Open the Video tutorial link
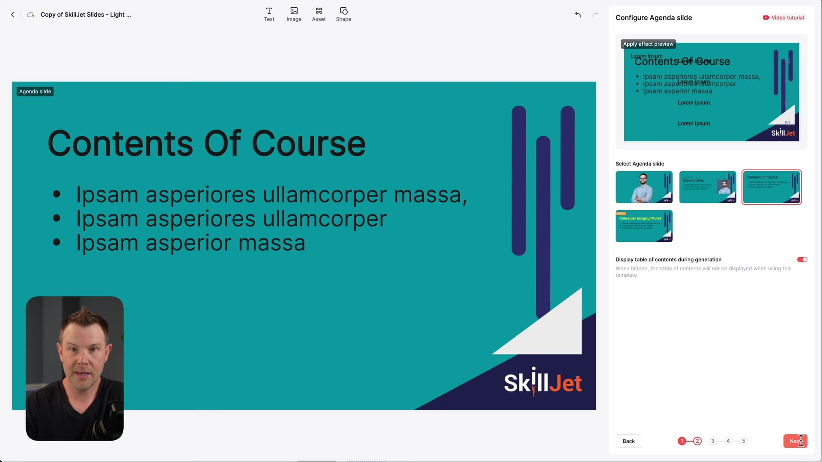This screenshot has width=822, height=462. pyautogui.click(x=783, y=18)
